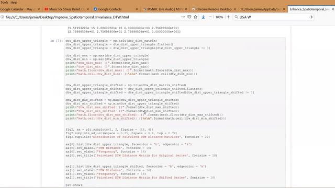Click the Chrome Remote Desktop tab favicon
The width and height of the screenshot is (335, 188).
(193, 9)
